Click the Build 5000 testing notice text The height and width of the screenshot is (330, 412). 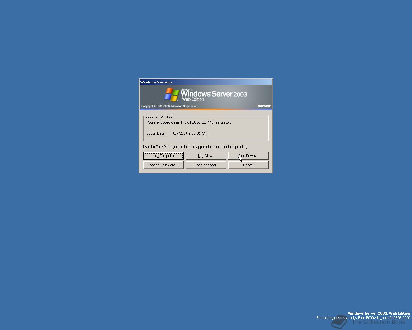(x=363, y=318)
